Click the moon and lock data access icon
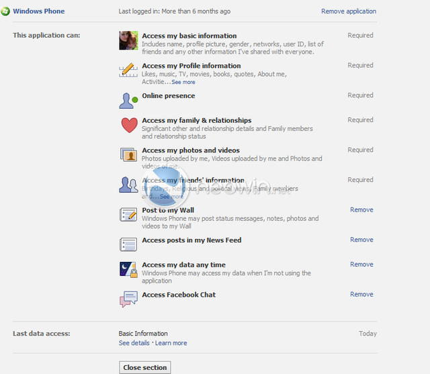The height and width of the screenshot is (374, 430). (x=128, y=270)
